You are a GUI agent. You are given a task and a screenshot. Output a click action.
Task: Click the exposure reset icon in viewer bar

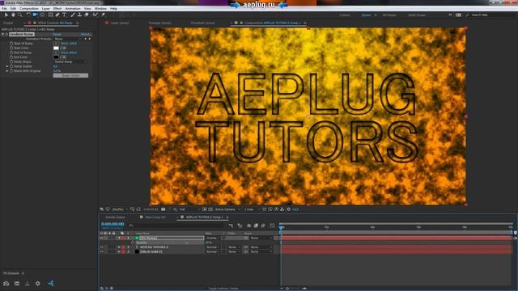pyautogui.click(x=289, y=209)
